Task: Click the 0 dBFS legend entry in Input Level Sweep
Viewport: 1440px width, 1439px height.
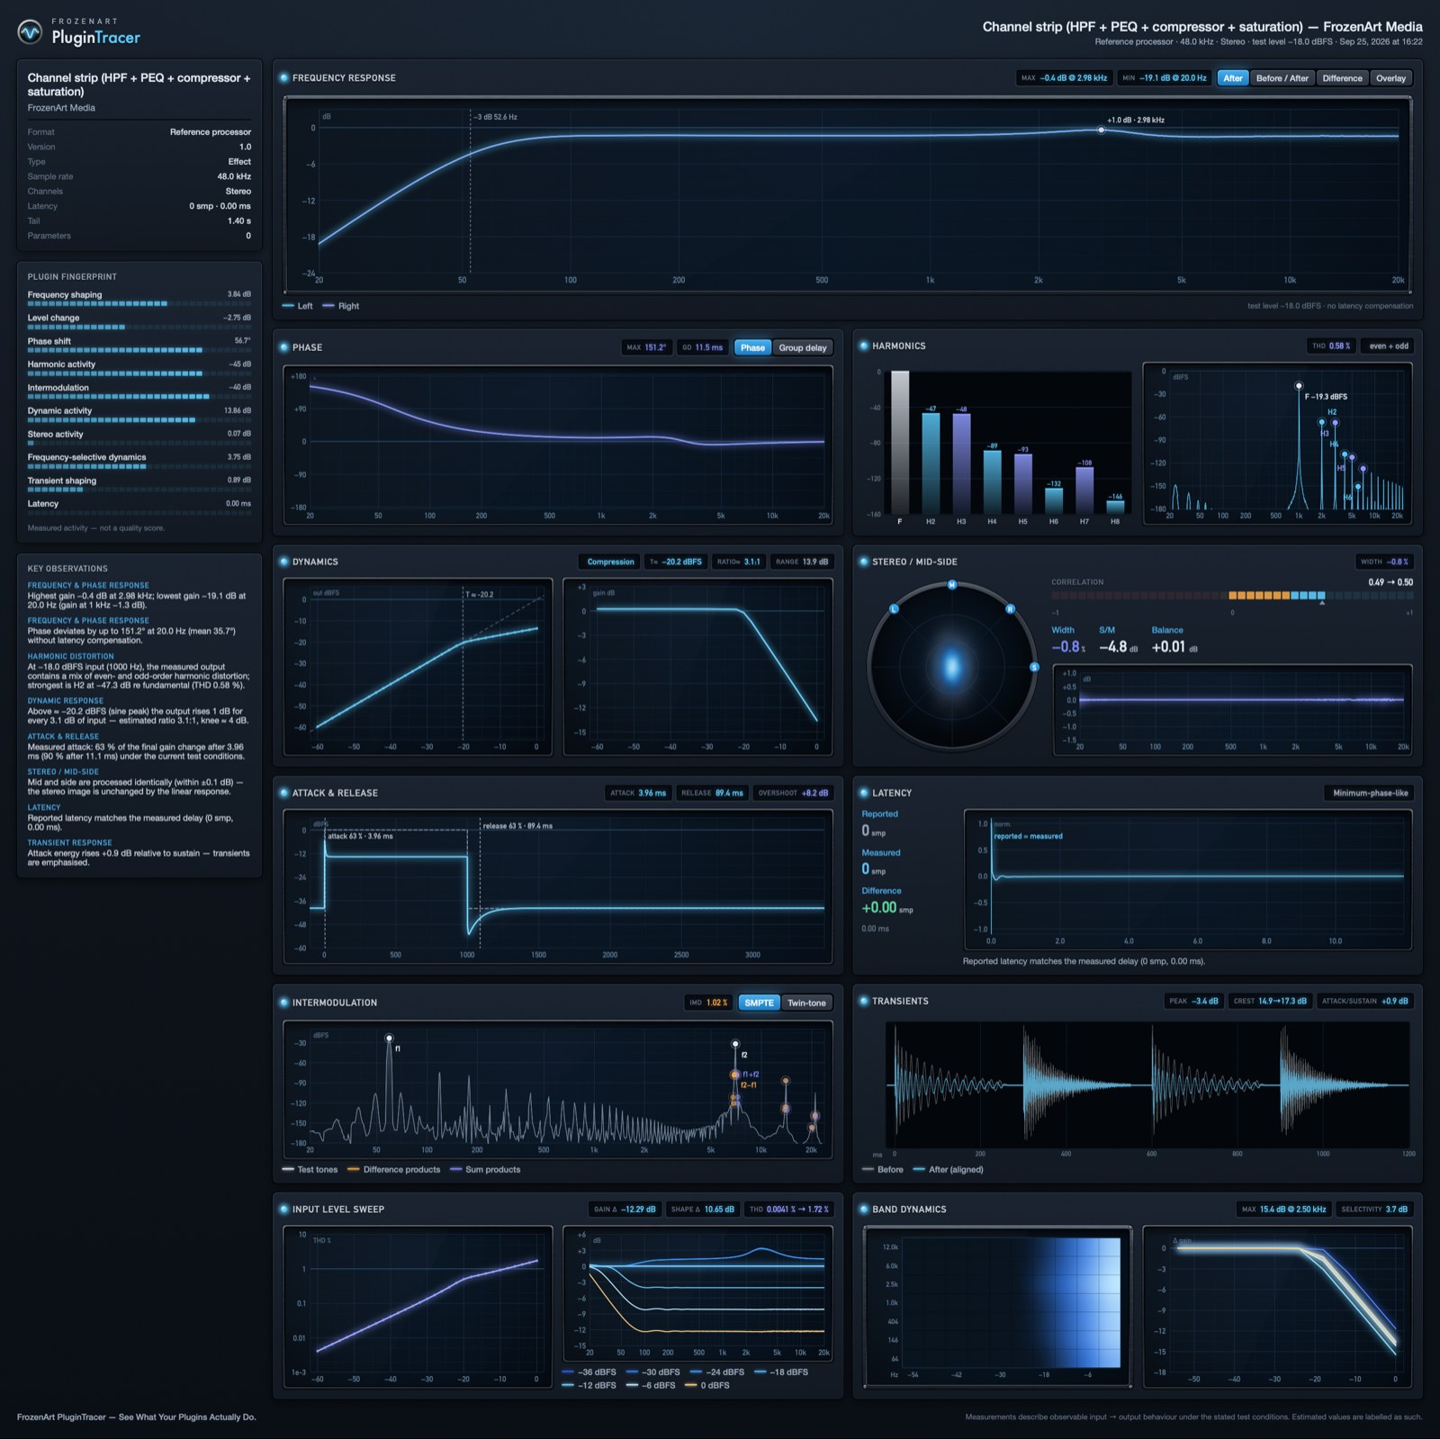Action: pos(707,1386)
